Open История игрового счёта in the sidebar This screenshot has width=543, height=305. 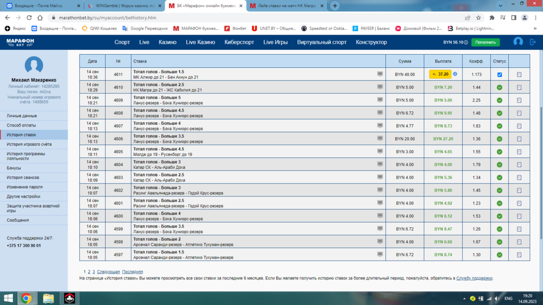tap(29, 145)
